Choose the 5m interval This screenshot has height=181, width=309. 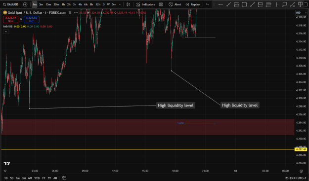coord(114,4)
